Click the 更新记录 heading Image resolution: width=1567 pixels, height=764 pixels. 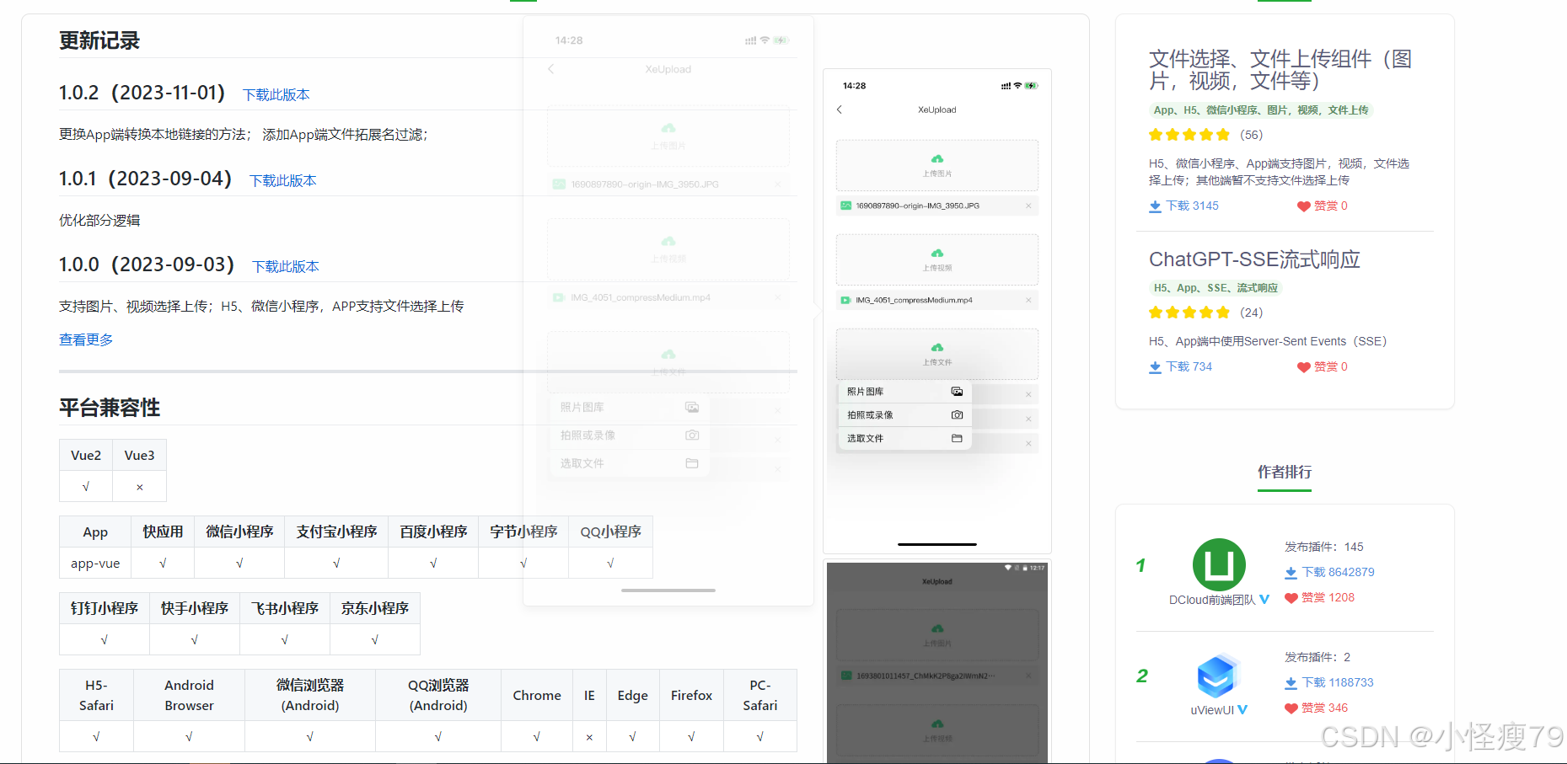click(x=99, y=40)
